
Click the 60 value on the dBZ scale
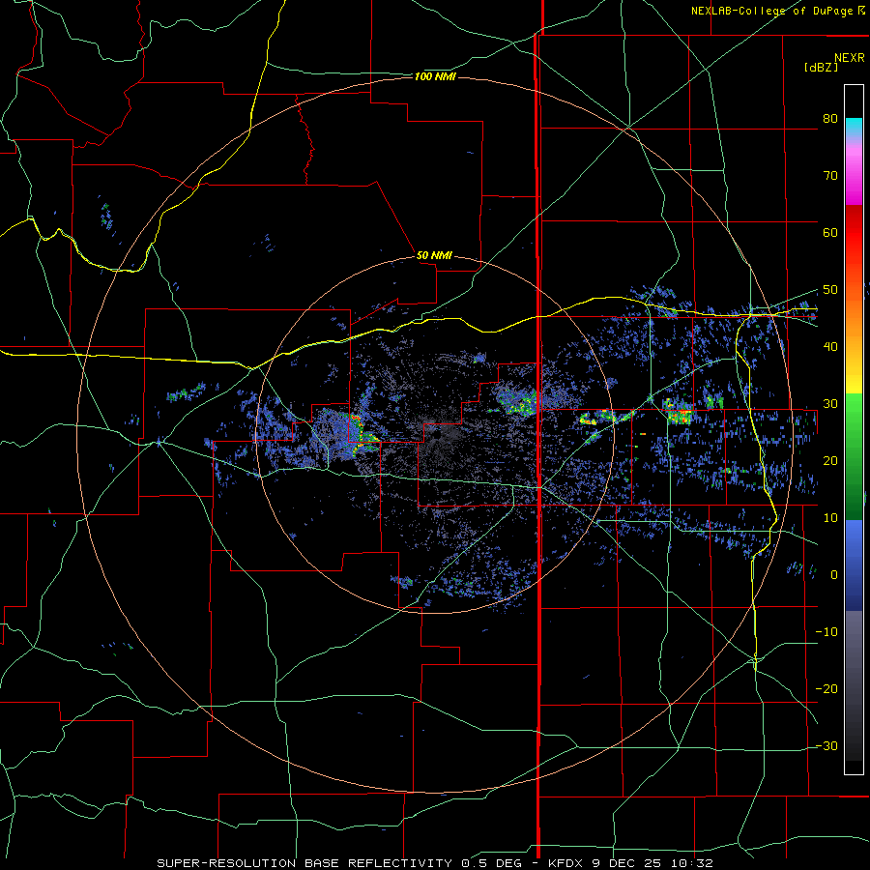coord(830,232)
